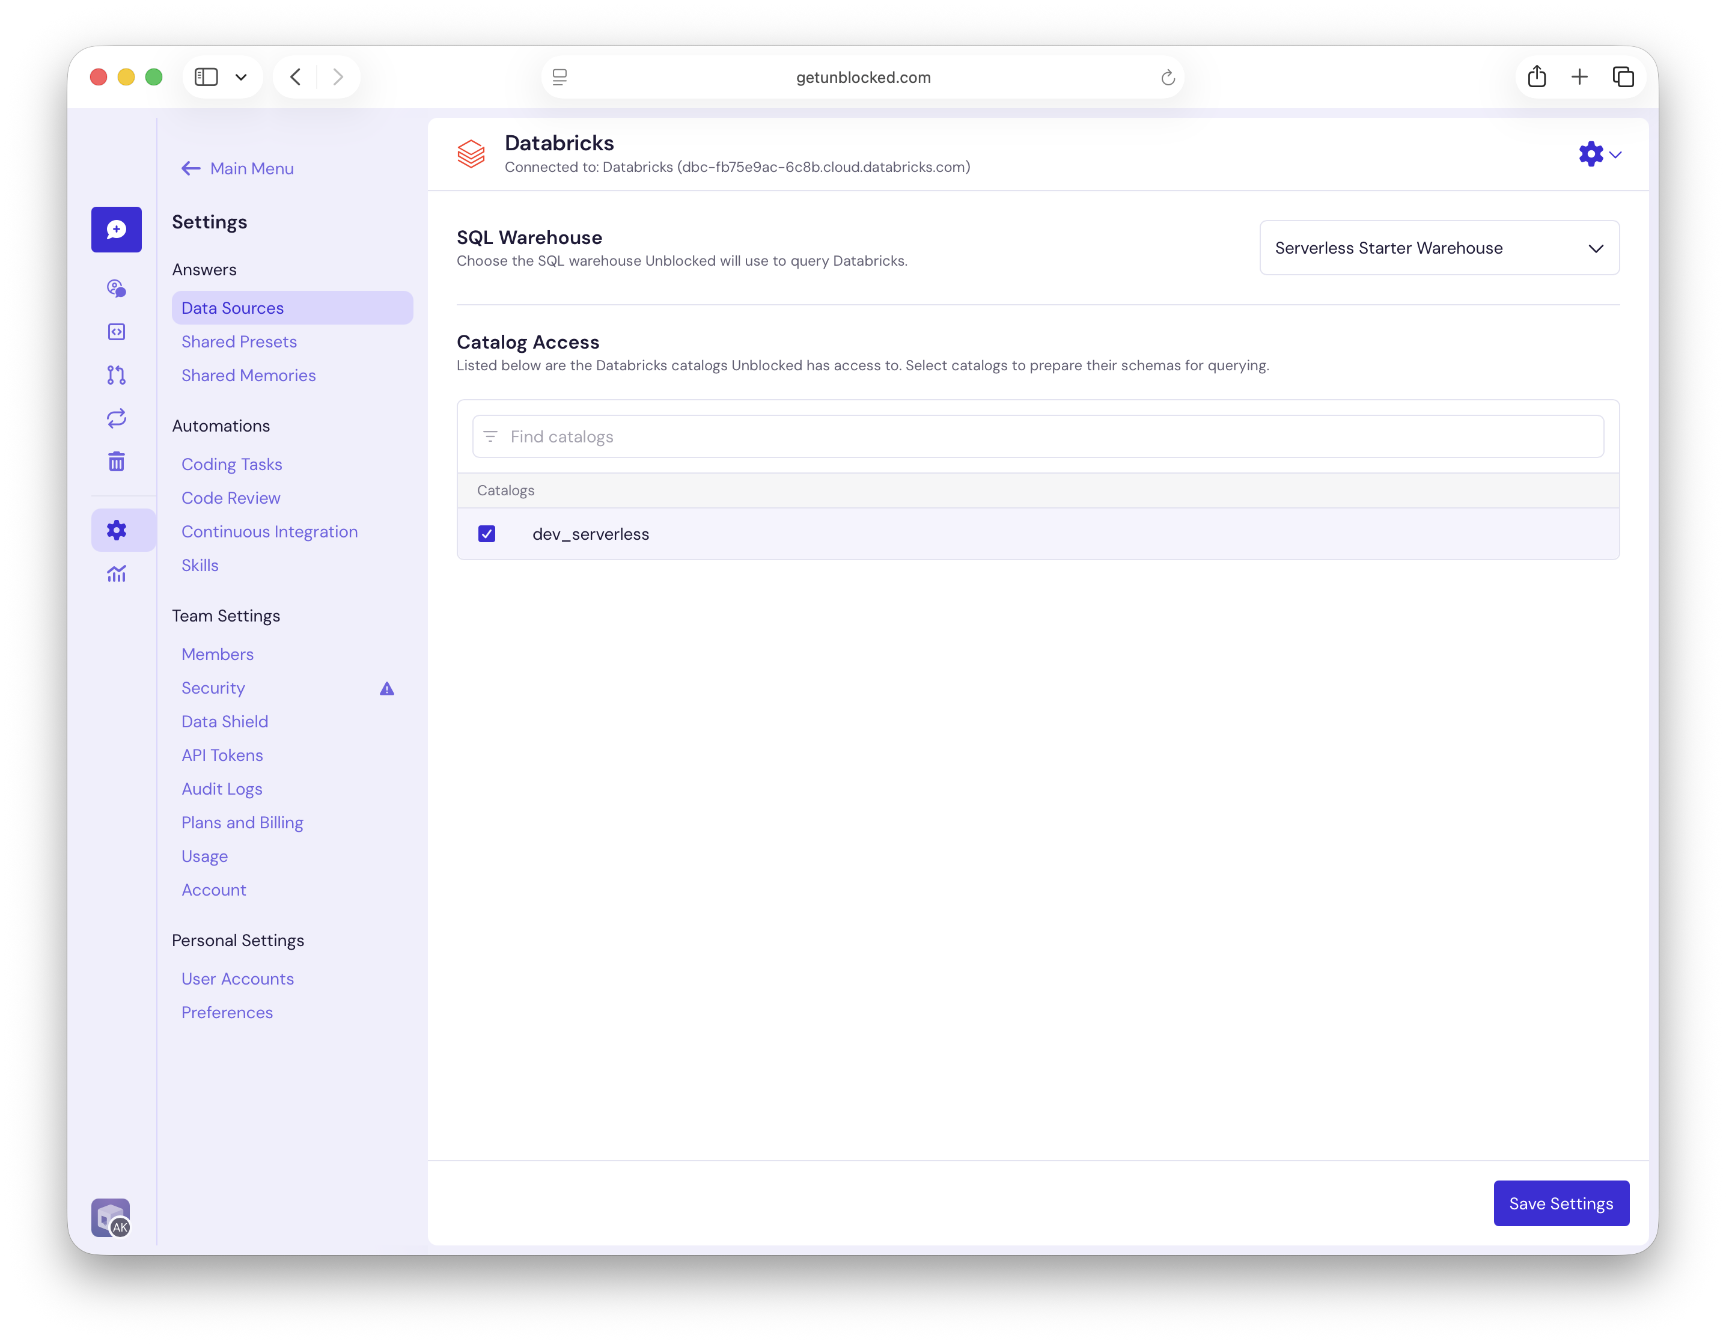Screen dimensions: 1726x1344
Task: Click the getunblocked.com address bar
Action: (863, 78)
